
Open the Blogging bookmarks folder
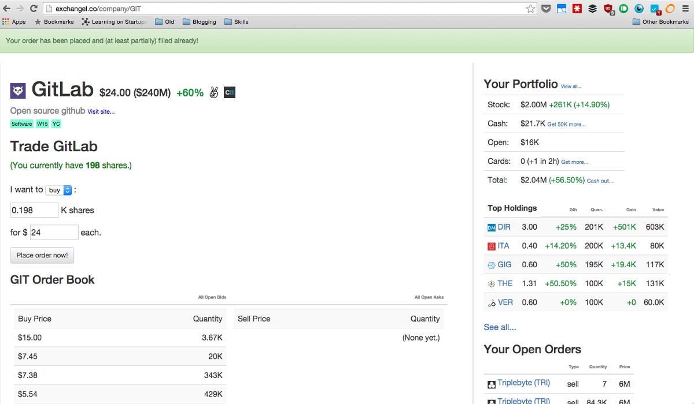200,22
